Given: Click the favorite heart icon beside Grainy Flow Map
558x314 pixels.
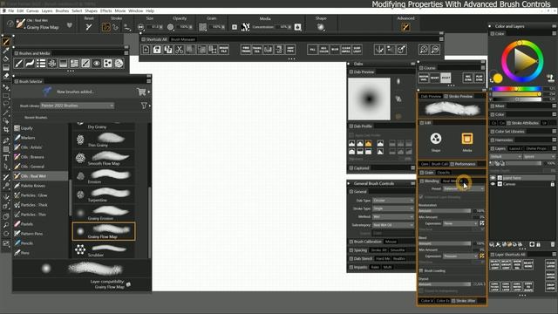Looking at the screenshot, I should [x=70, y=25].
